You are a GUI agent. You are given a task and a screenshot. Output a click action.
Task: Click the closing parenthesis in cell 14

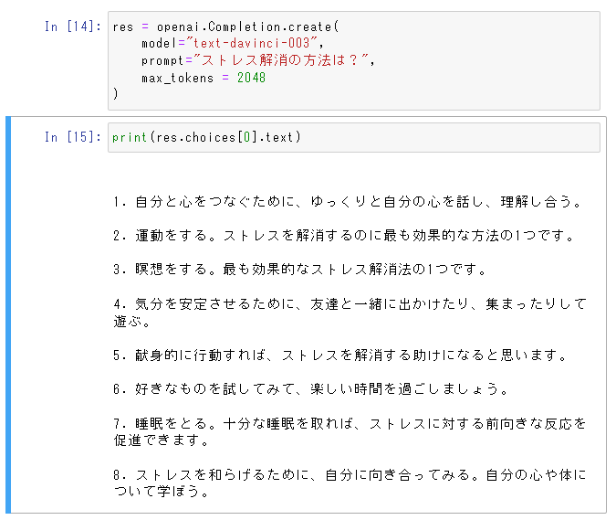115,93
